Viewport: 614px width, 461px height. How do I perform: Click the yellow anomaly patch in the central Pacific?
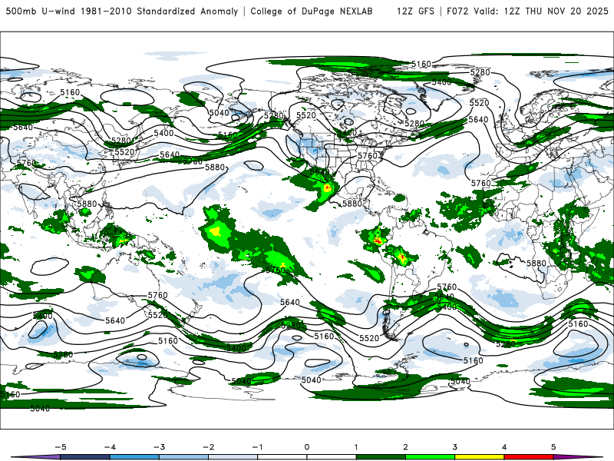(x=216, y=230)
